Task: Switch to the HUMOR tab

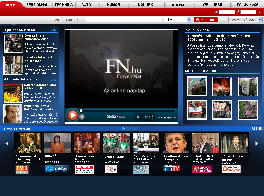Action: point(114,4)
